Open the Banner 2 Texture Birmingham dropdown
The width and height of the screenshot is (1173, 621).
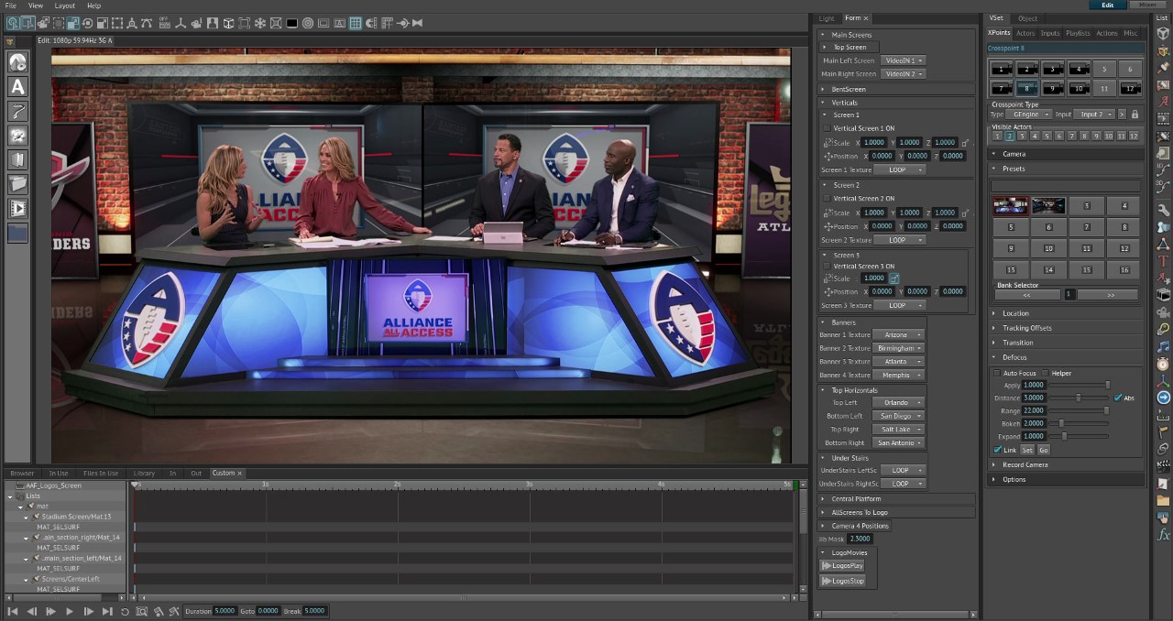[x=898, y=348]
